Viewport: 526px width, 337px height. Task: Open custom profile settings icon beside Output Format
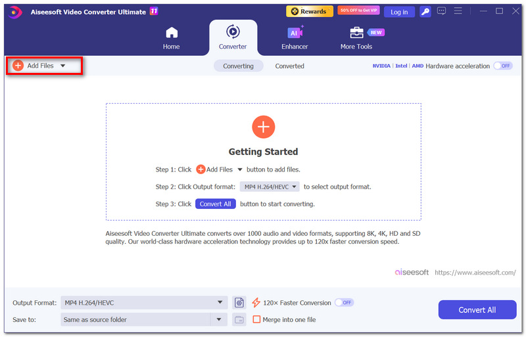point(239,303)
